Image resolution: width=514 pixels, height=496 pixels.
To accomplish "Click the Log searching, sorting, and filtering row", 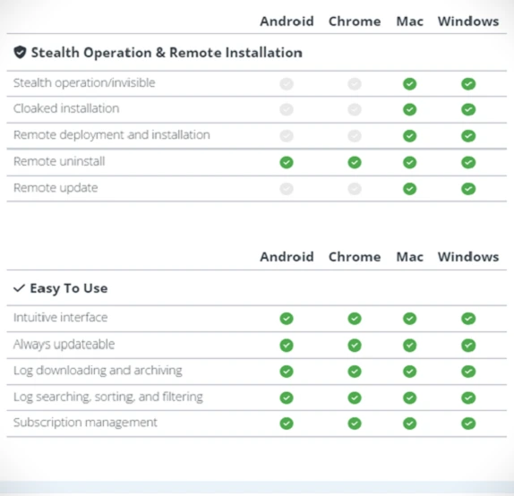I will click(257, 398).
